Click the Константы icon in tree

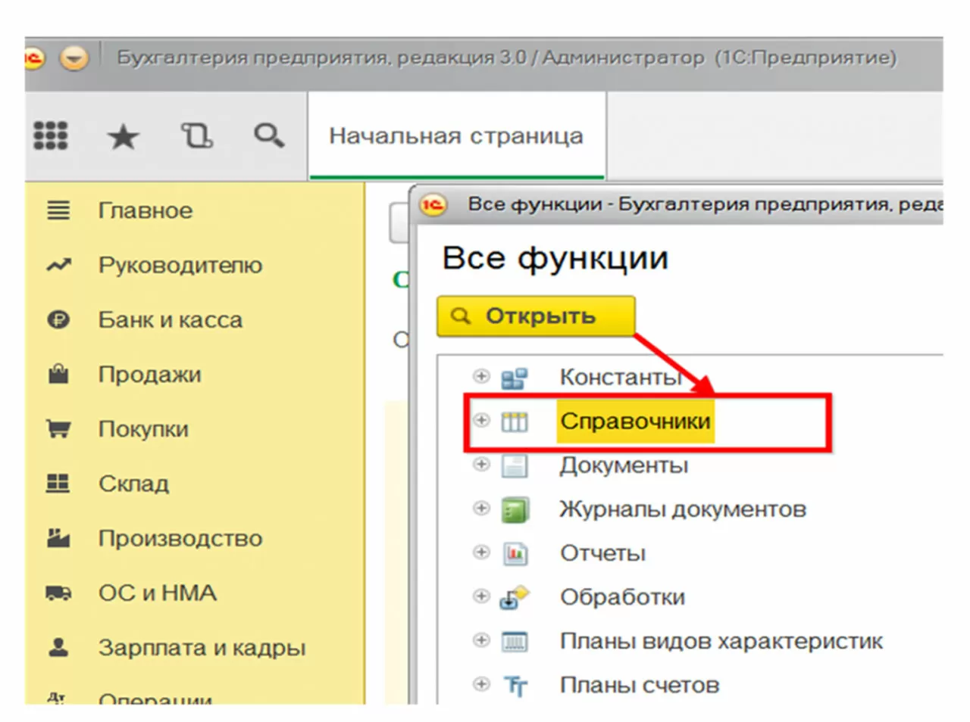coord(515,378)
